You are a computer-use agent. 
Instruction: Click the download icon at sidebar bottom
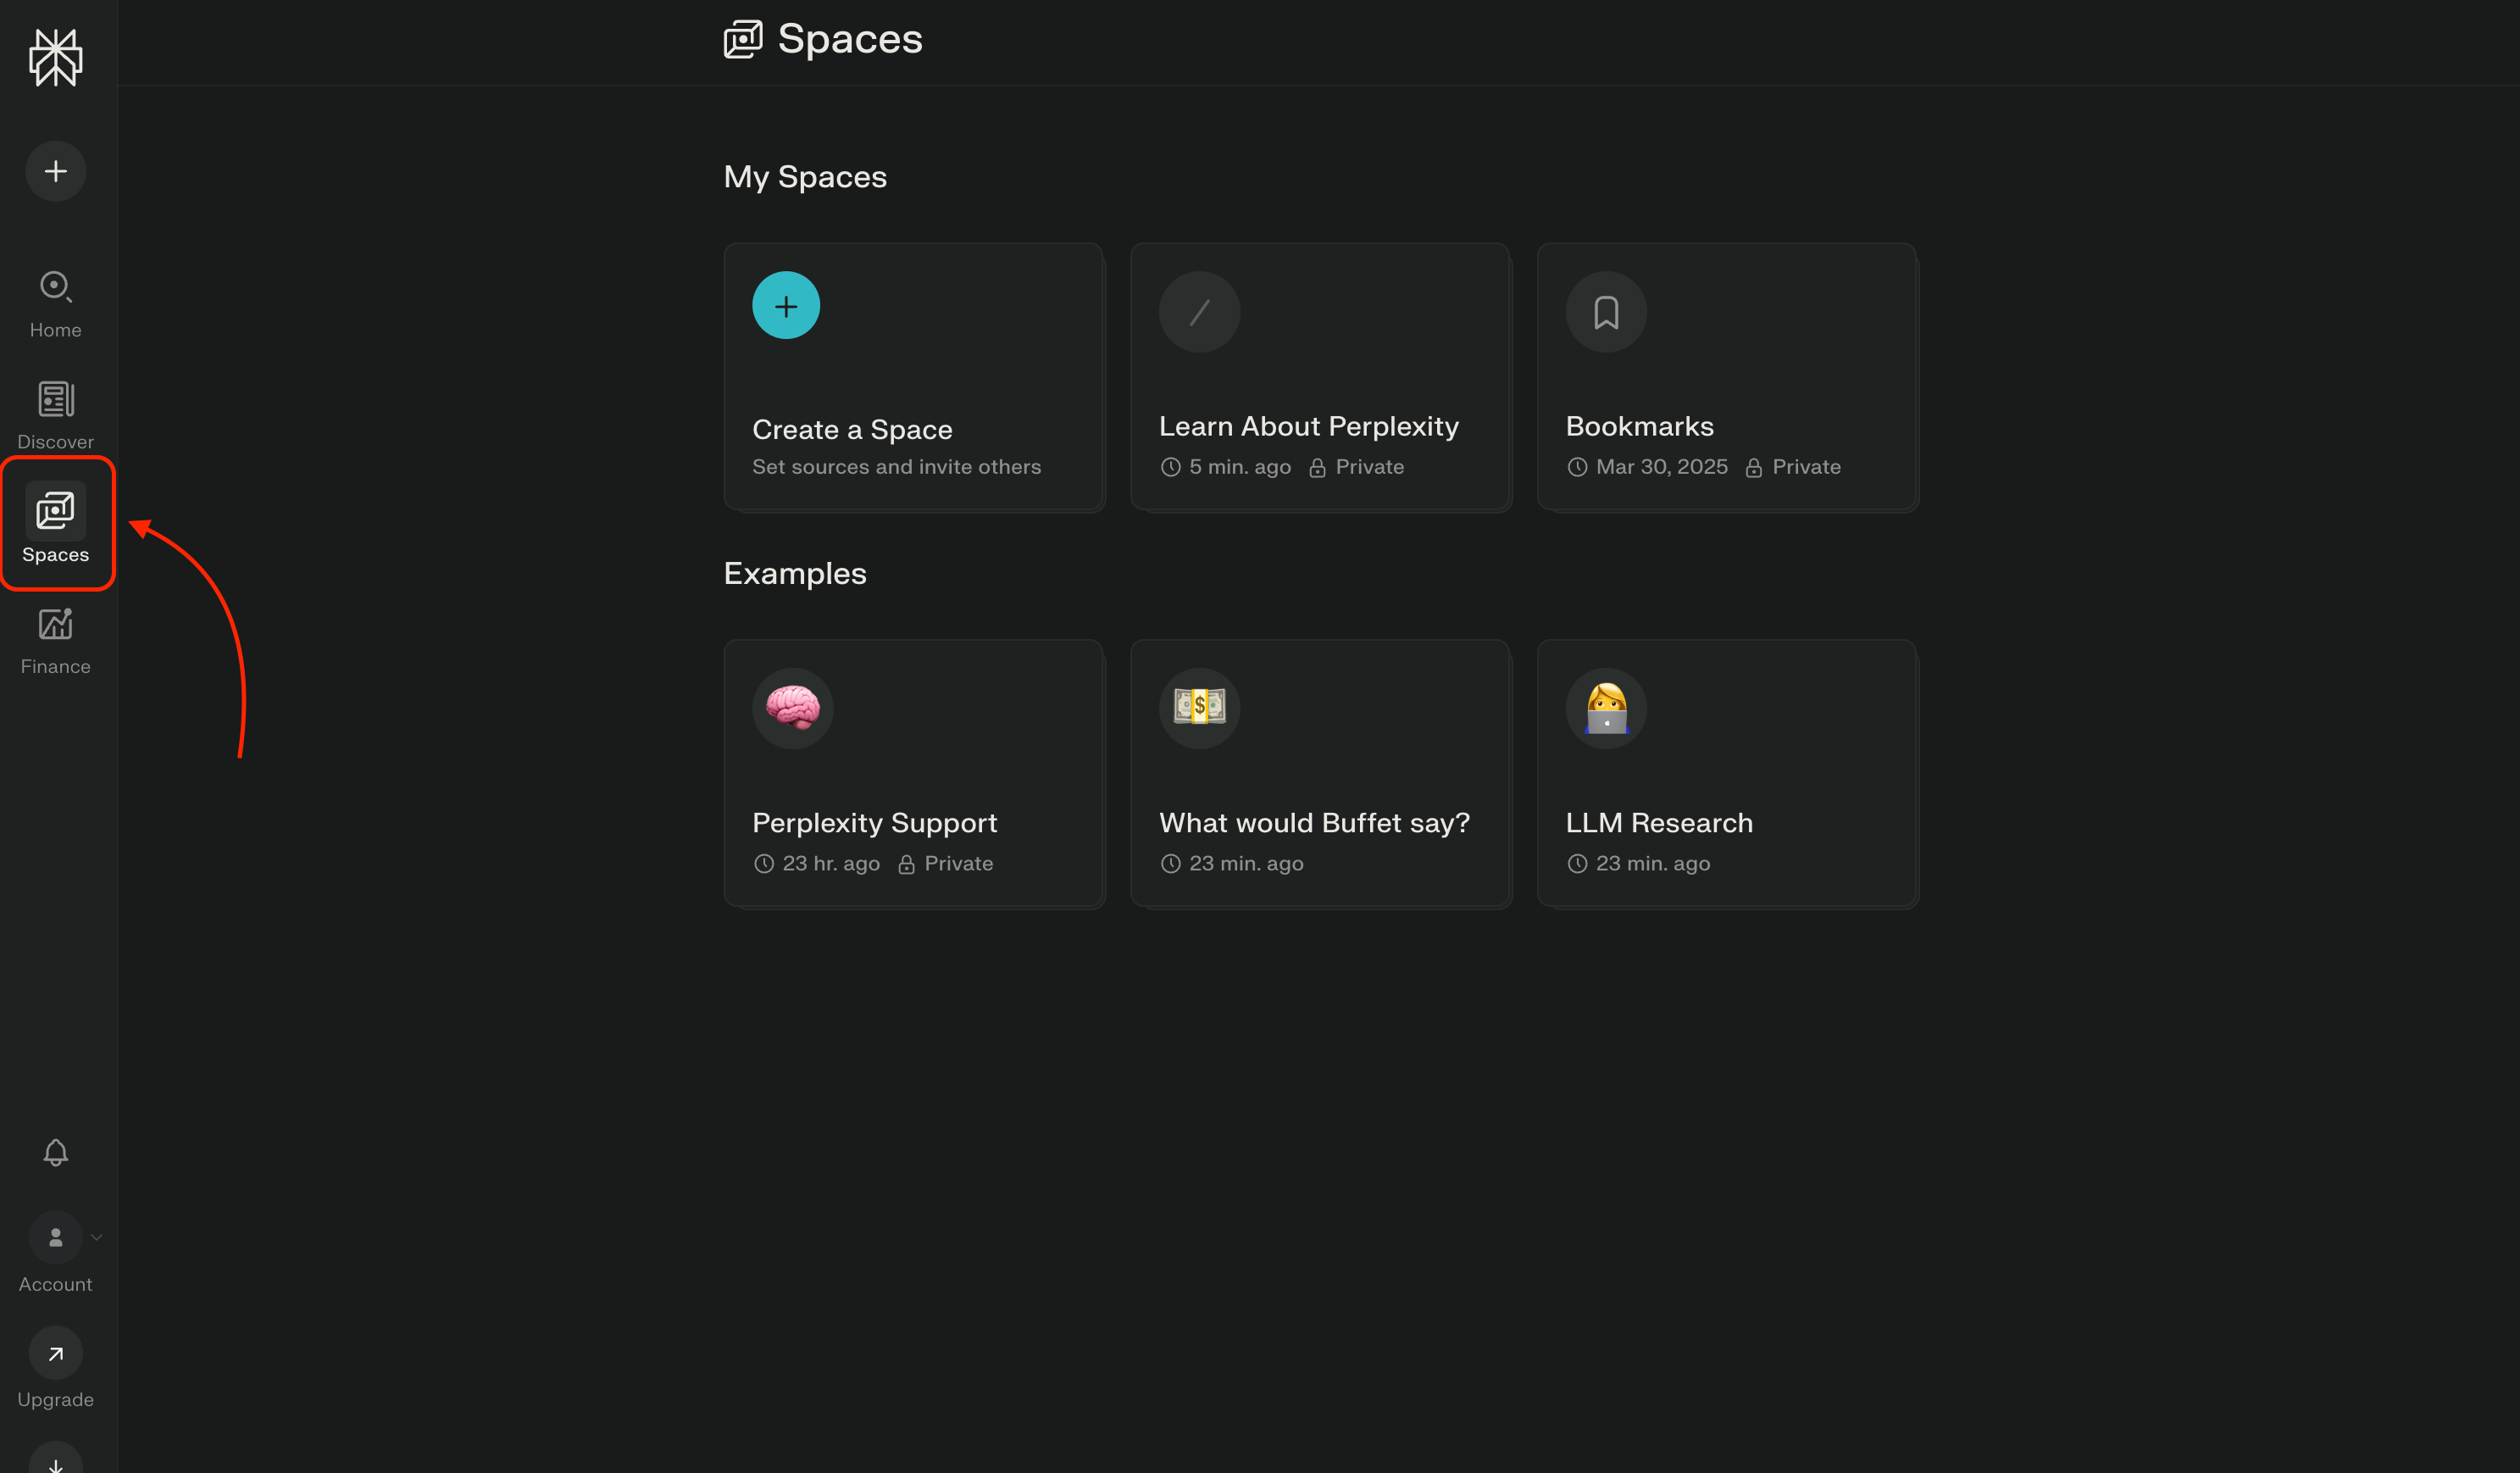click(x=55, y=1462)
